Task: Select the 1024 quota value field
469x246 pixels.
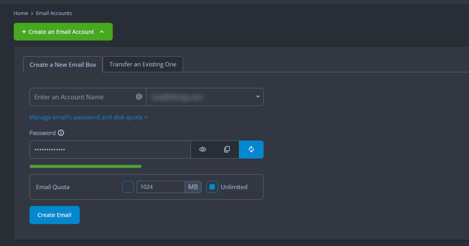Action: pyautogui.click(x=160, y=187)
